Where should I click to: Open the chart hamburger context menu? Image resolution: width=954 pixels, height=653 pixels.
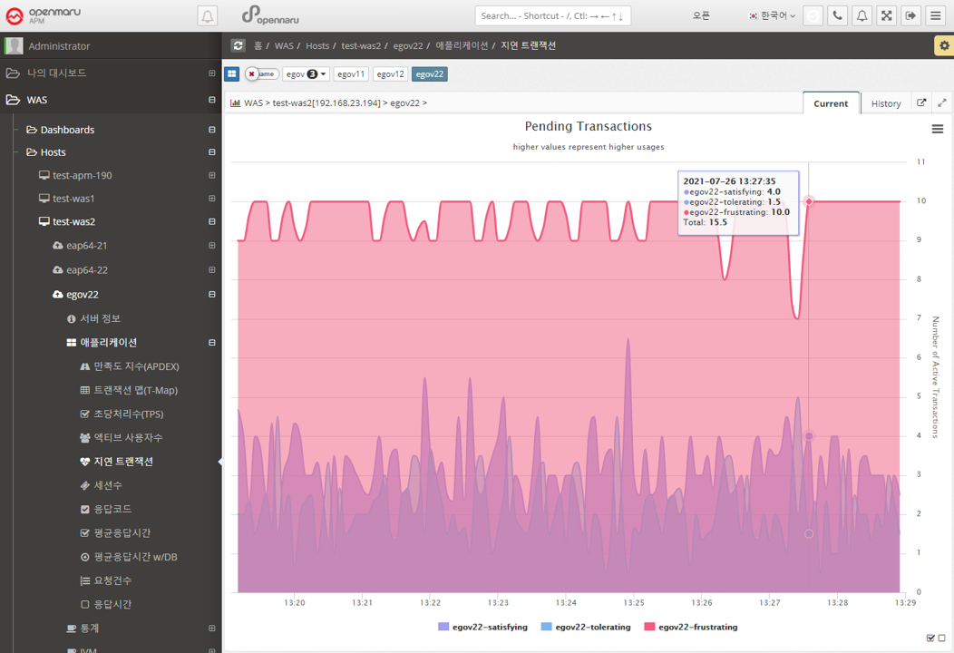938,130
